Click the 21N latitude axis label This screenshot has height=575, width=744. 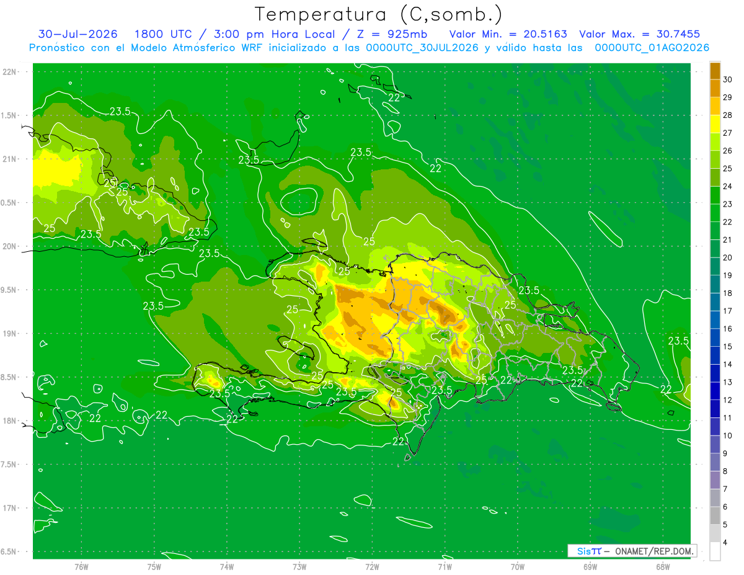(9, 159)
